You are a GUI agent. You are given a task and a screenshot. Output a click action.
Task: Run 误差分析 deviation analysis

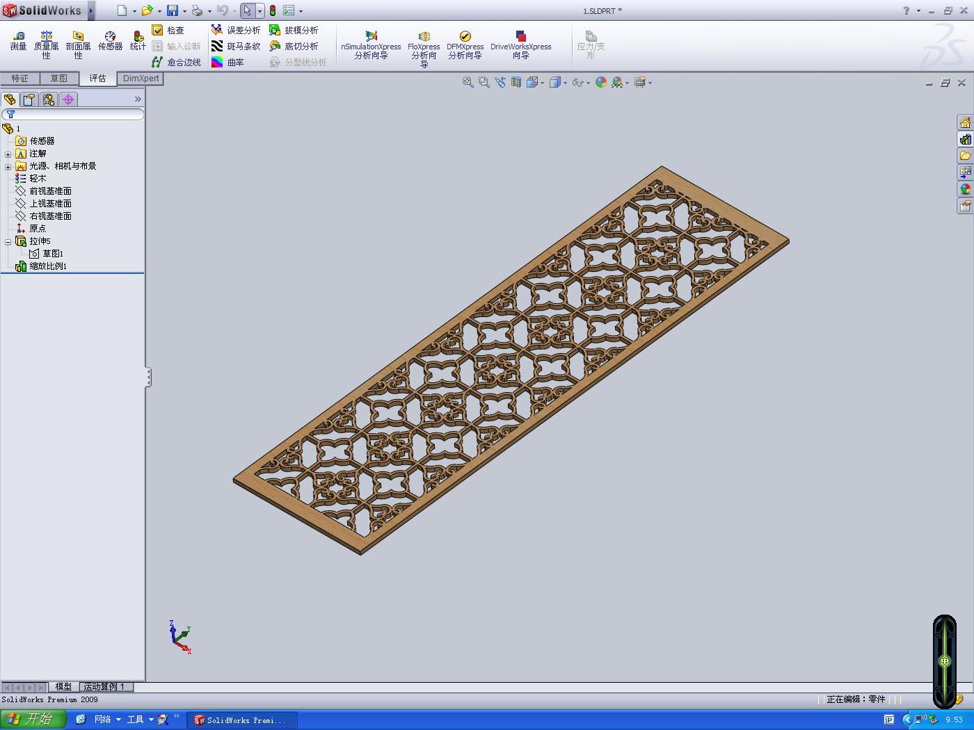[236, 30]
